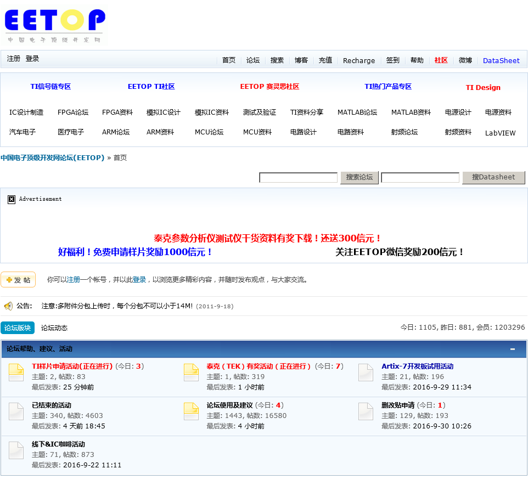Image resolution: width=528 pixels, height=480 pixels.
Task: Click the announcement megaphone icon
Action: coord(8,306)
